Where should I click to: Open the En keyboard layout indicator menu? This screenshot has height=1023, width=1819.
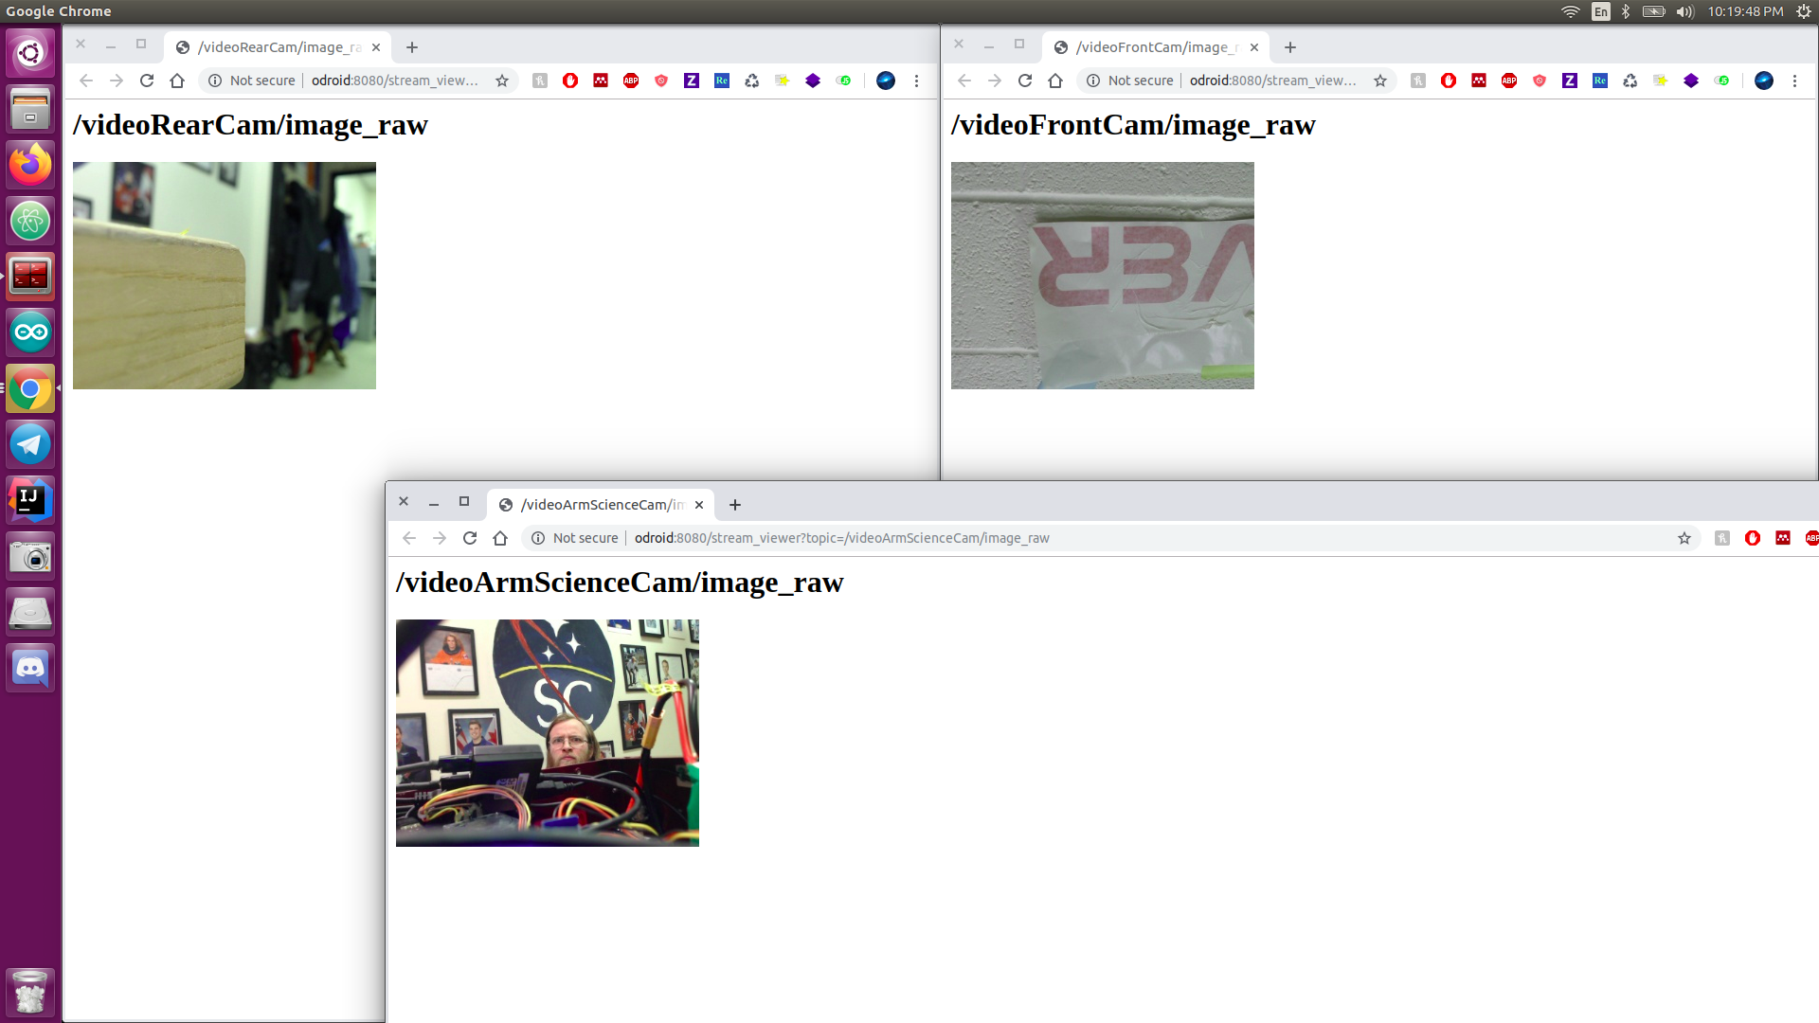(1600, 11)
